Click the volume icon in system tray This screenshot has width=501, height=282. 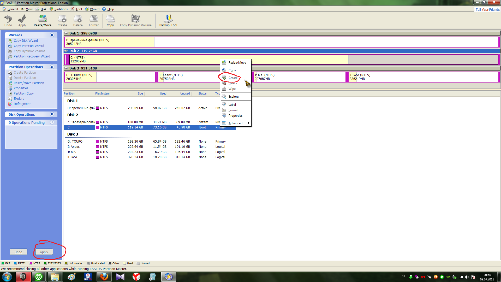(x=467, y=277)
